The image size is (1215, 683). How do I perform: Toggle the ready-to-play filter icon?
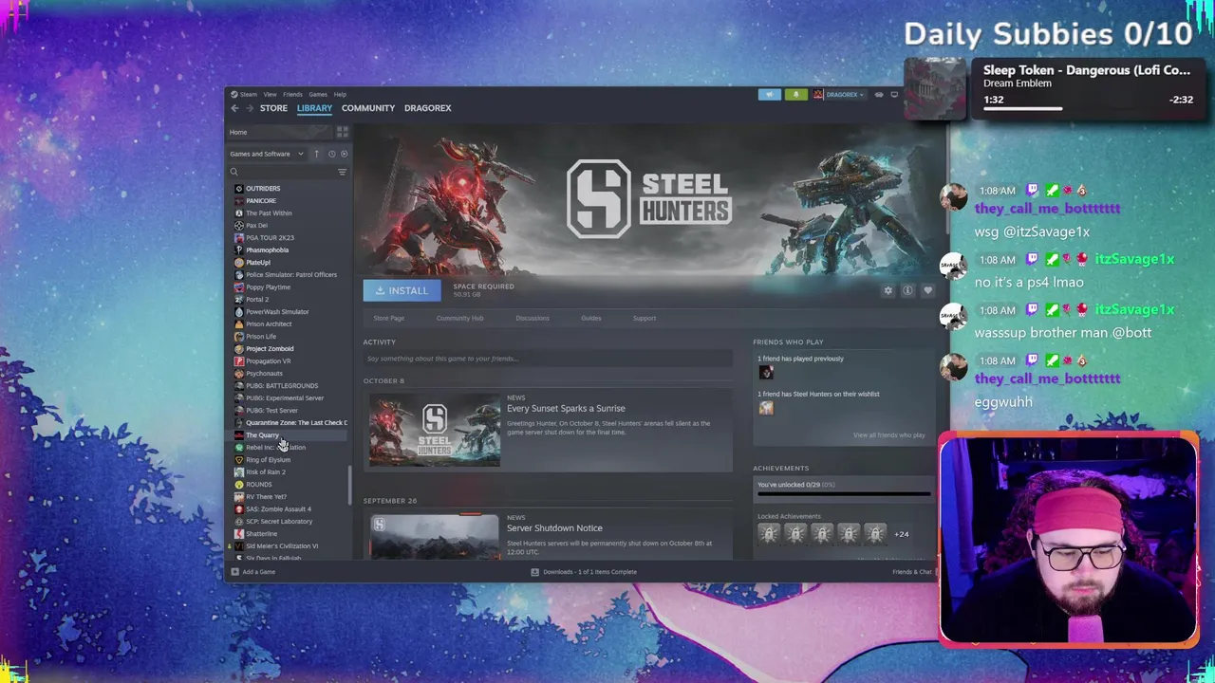(x=344, y=154)
